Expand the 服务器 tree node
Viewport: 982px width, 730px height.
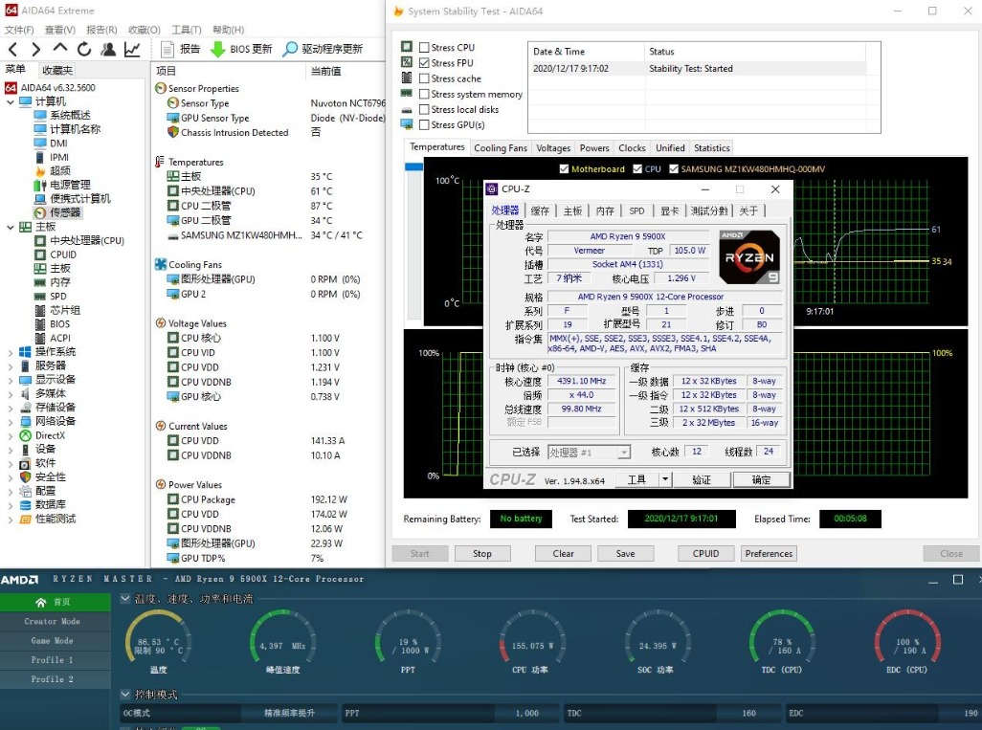pos(10,366)
